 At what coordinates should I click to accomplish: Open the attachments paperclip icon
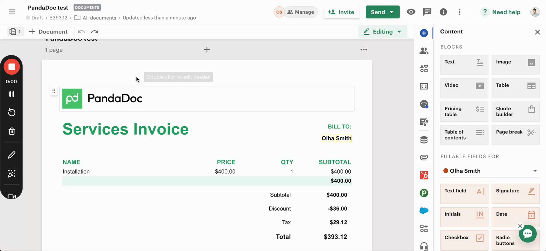pyautogui.click(x=424, y=158)
